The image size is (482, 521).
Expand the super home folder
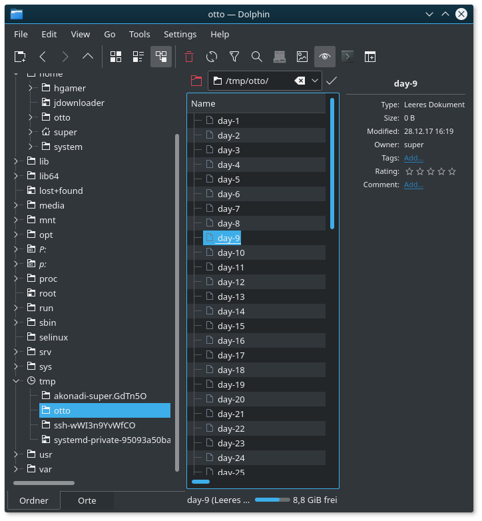(31, 132)
